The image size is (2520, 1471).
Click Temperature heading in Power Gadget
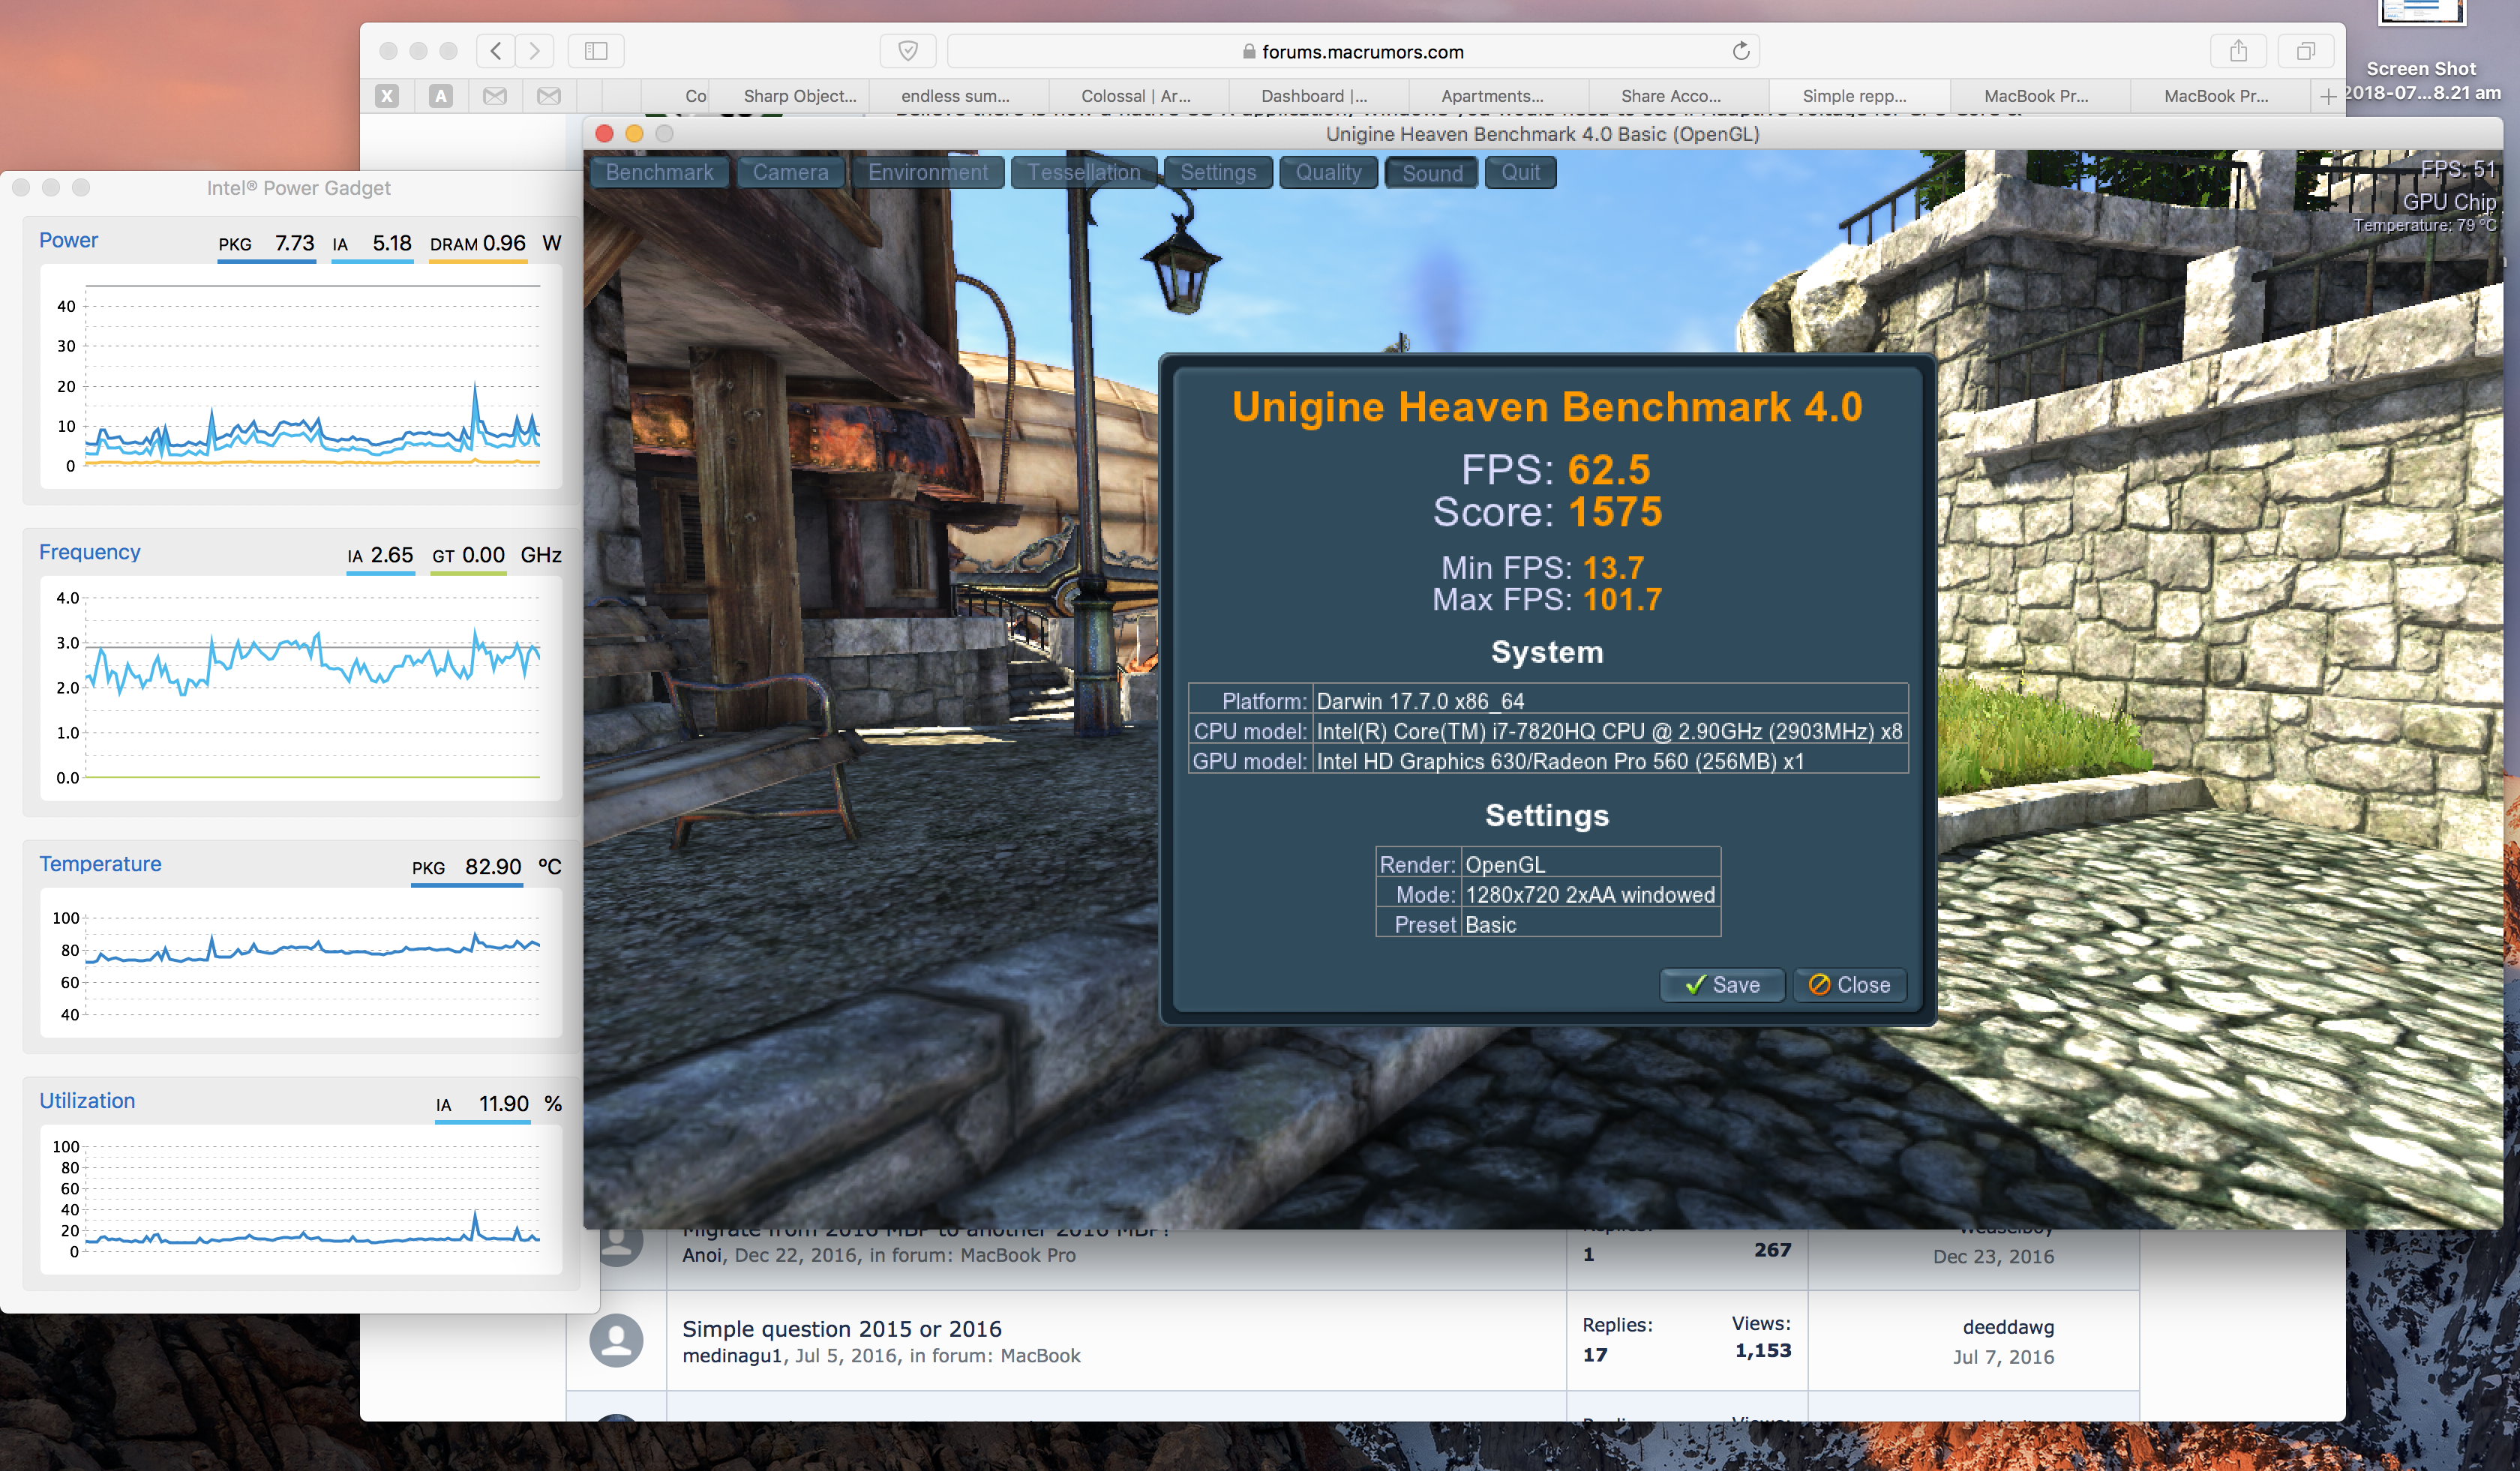(x=100, y=864)
